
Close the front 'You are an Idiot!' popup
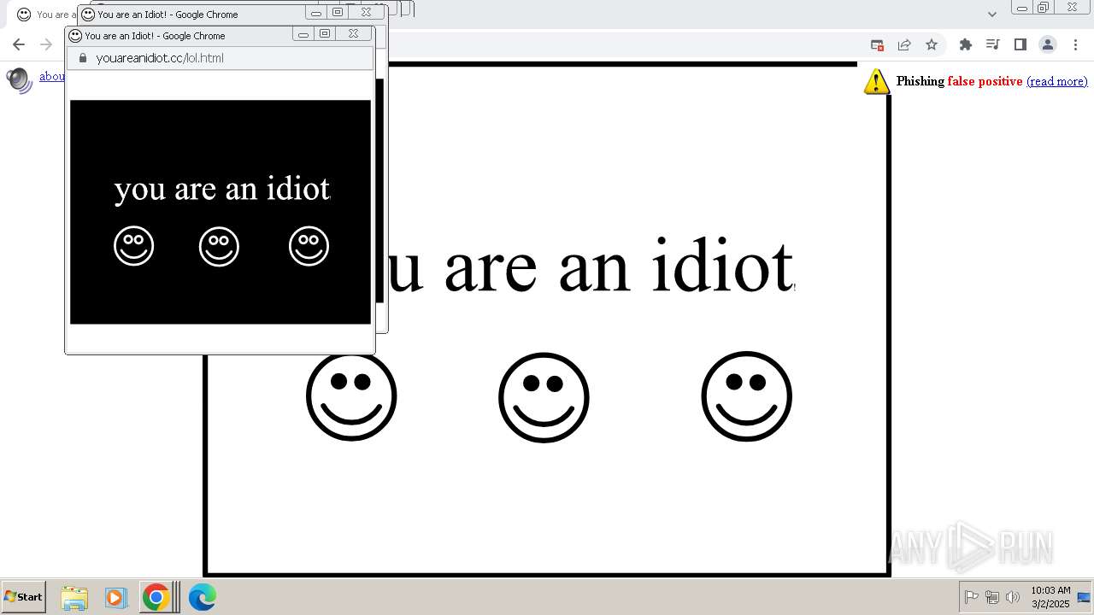click(353, 34)
